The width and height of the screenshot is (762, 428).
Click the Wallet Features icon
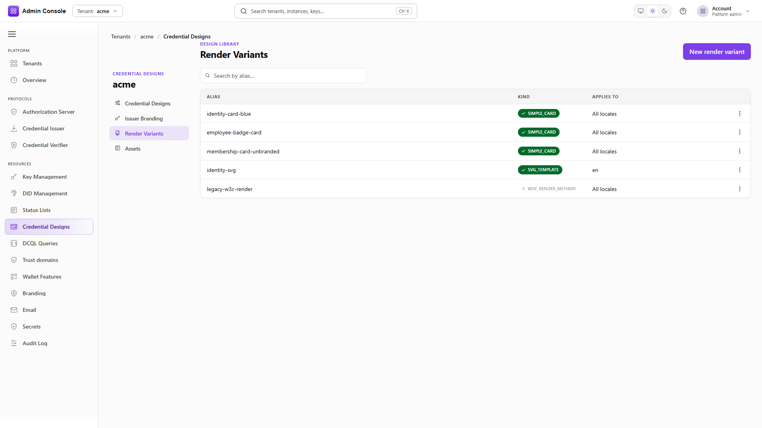coord(14,277)
